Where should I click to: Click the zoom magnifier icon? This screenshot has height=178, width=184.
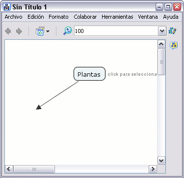(x=67, y=31)
